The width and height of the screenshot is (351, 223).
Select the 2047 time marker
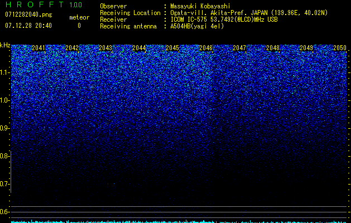(239, 48)
